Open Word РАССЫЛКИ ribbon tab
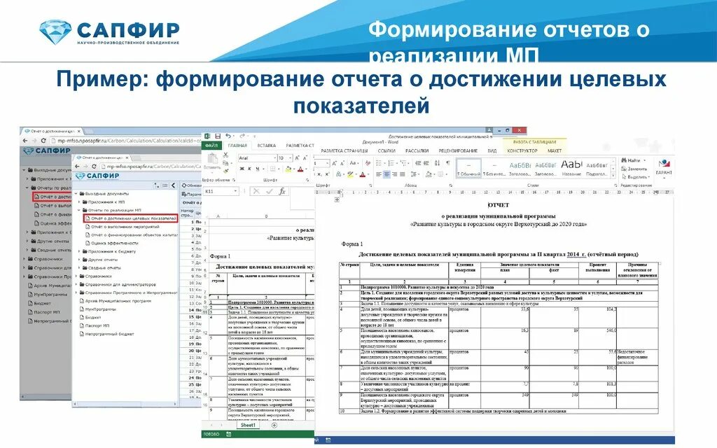717x448 pixels. (x=417, y=150)
